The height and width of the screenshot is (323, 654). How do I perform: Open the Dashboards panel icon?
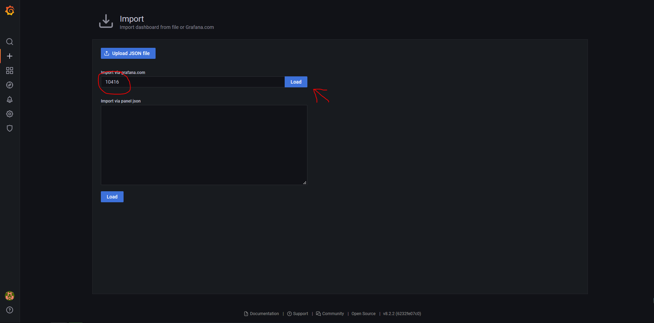10,71
